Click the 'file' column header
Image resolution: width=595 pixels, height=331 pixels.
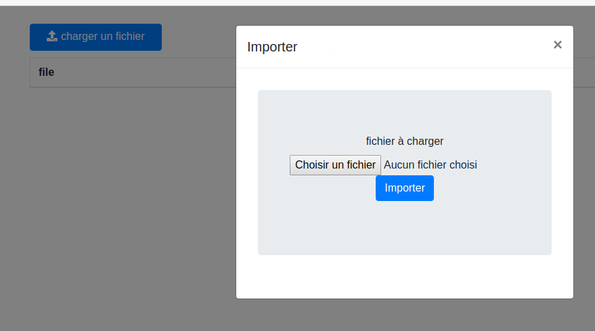click(x=46, y=72)
